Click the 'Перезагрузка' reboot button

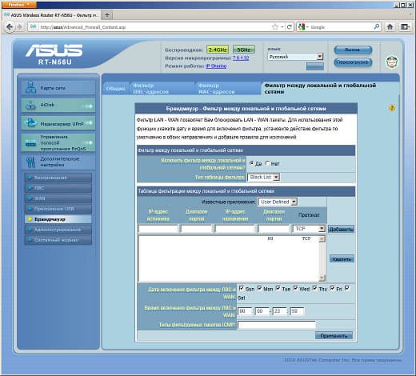coord(353,62)
